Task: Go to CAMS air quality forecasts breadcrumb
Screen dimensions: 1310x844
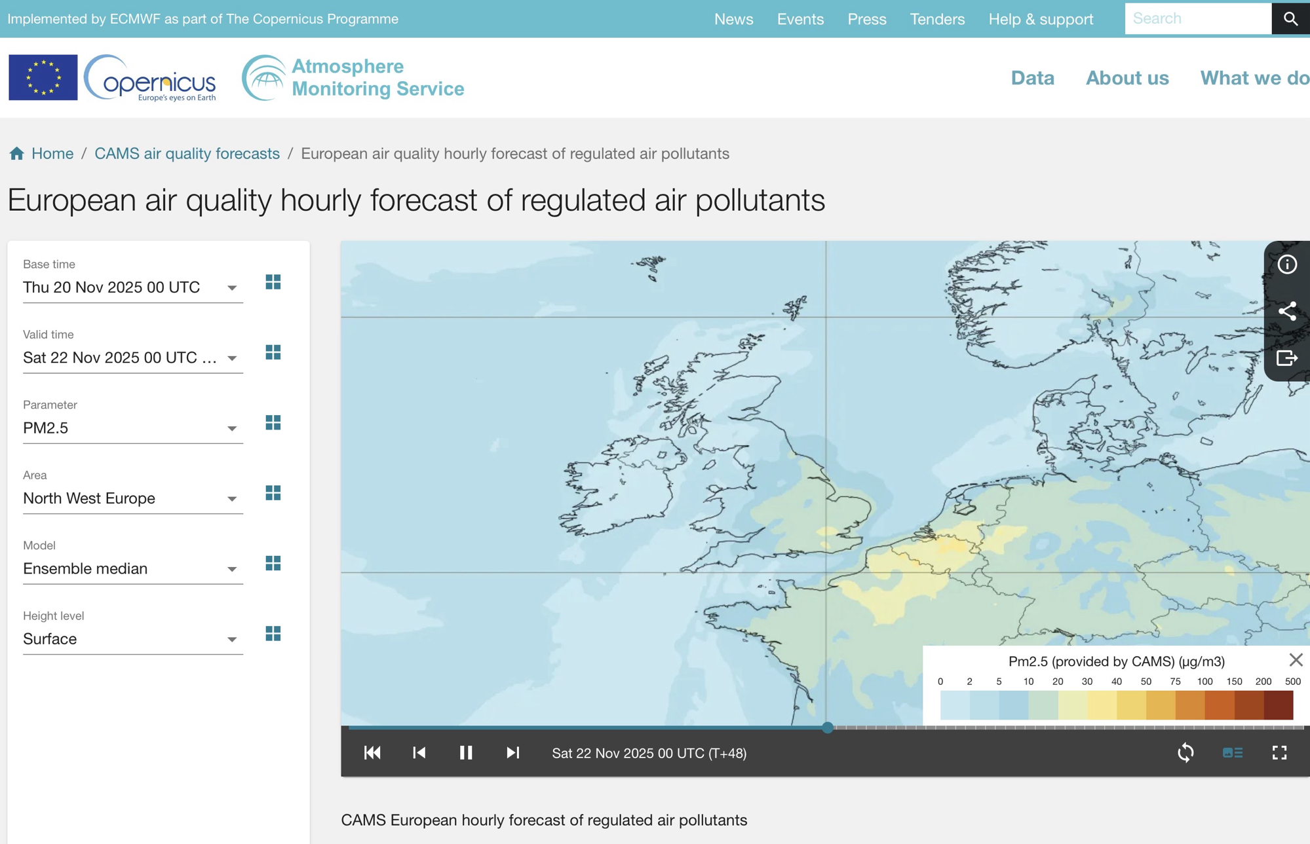Action: click(187, 153)
